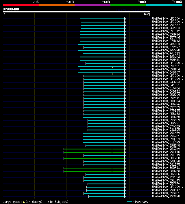
Task: Select the UniRef100_Q9FNS1 label
Action: coord(166,66)
